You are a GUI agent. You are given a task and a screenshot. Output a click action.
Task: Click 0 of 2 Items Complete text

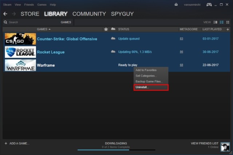click(x=116, y=147)
